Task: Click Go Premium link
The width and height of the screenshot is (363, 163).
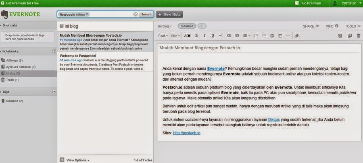Action: pyautogui.click(x=311, y=3)
